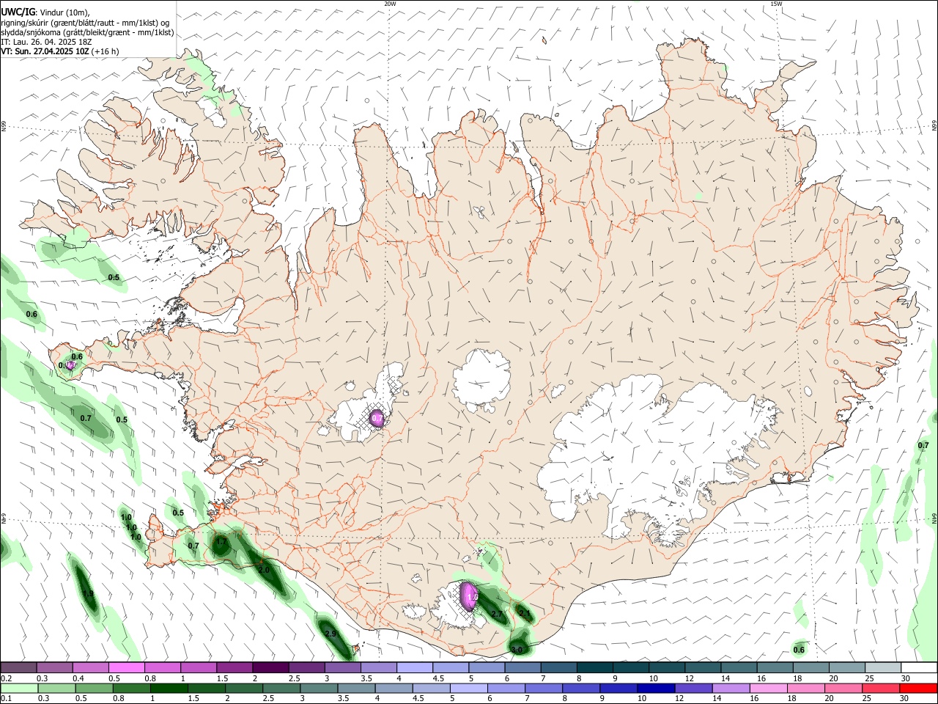This screenshot has width=938, height=704.
Task: Pick the red-pink swatch labeled 25 in lower legend
Action: coord(882,689)
